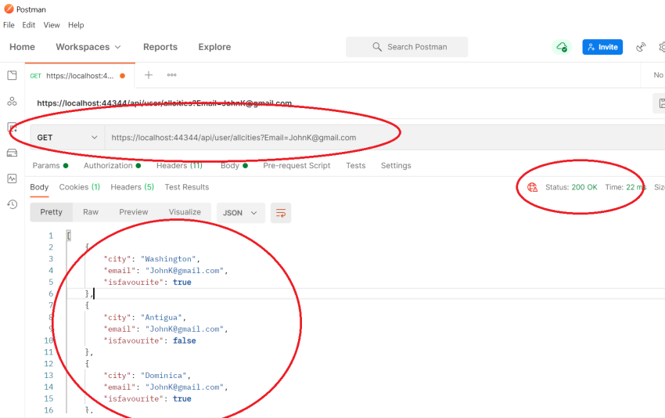
Task: Switch to the Params tab
Action: (50, 165)
